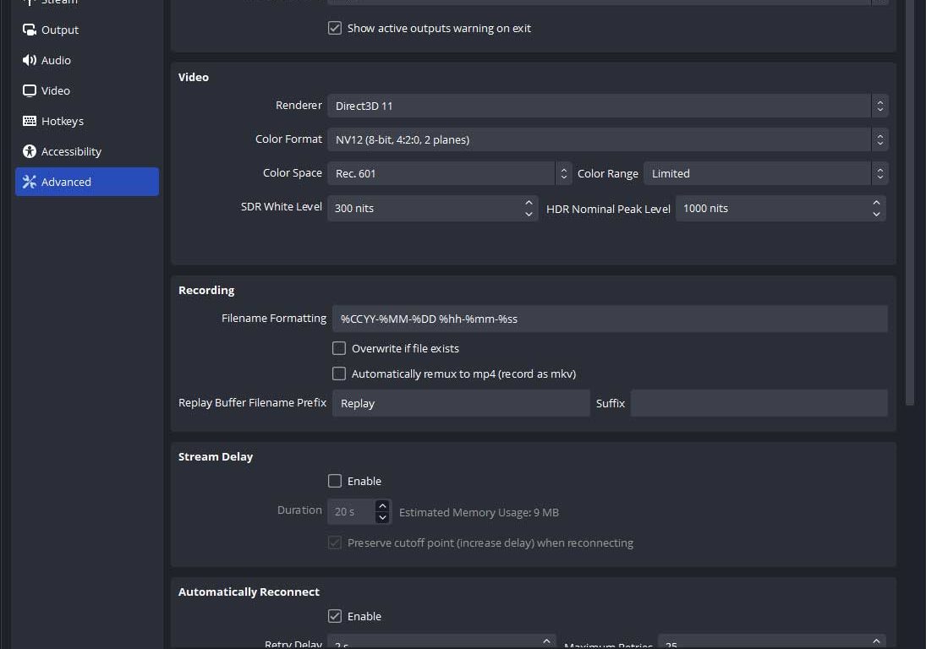Click the Output sidebar icon

pos(30,30)
